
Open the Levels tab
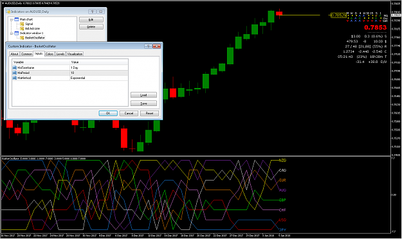click(60, 54)
